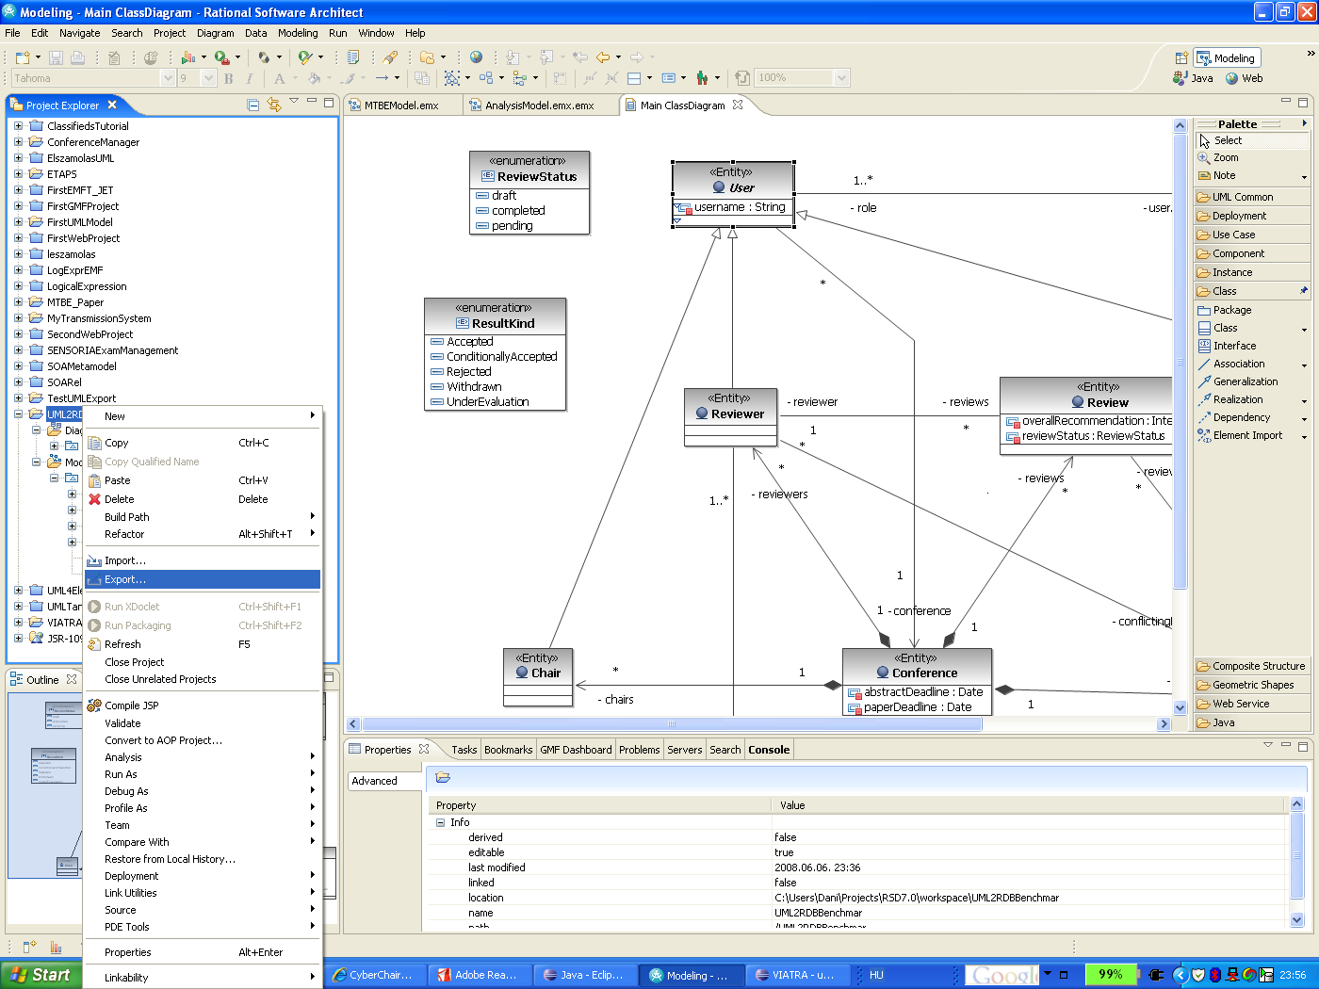Click the Advanced properties tab
1319x989 pixels.
coord(385,781)
